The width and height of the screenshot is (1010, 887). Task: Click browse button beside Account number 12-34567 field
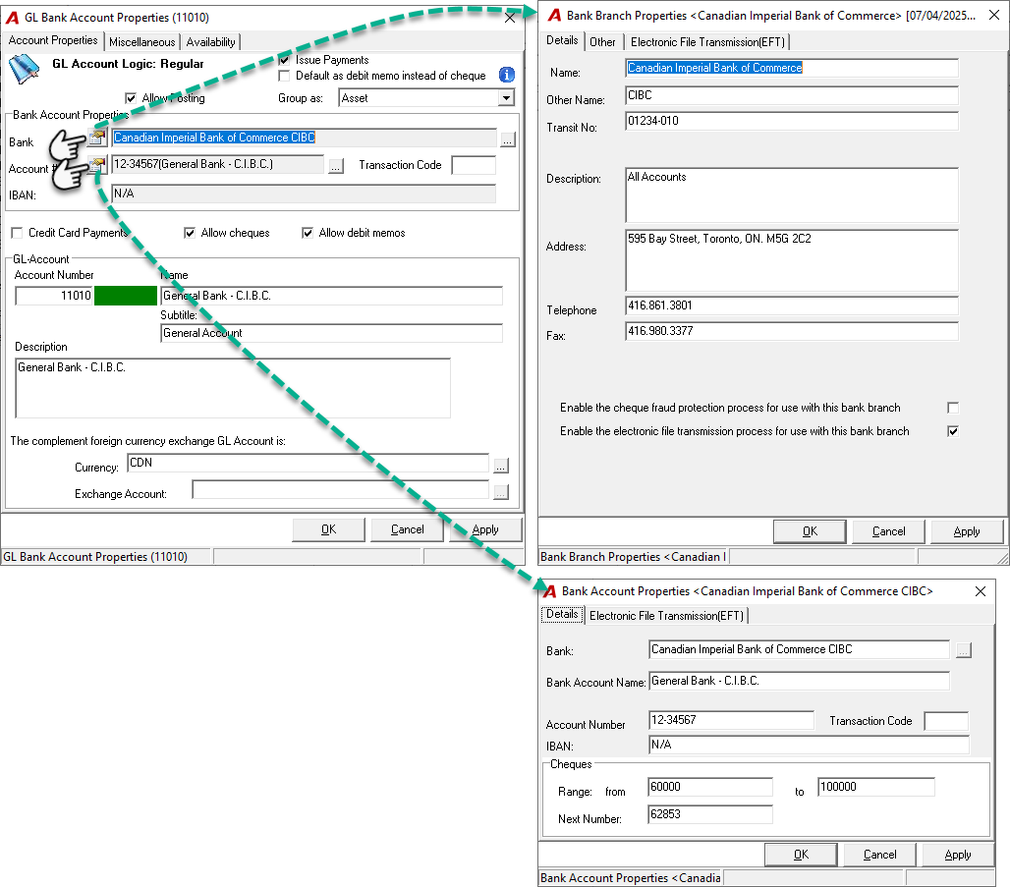(336, 166)
